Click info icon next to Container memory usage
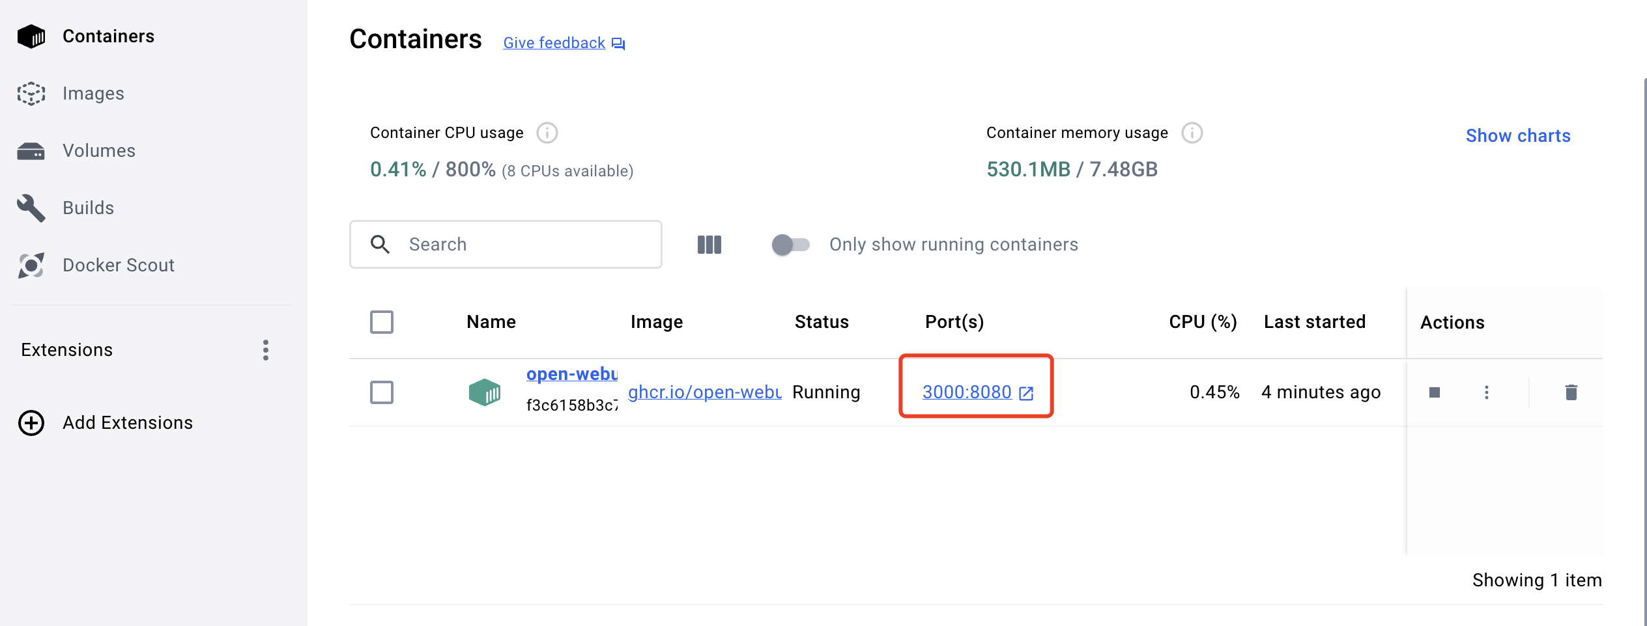Screen dimensions: 1647x626 [x=1192, y=133]
